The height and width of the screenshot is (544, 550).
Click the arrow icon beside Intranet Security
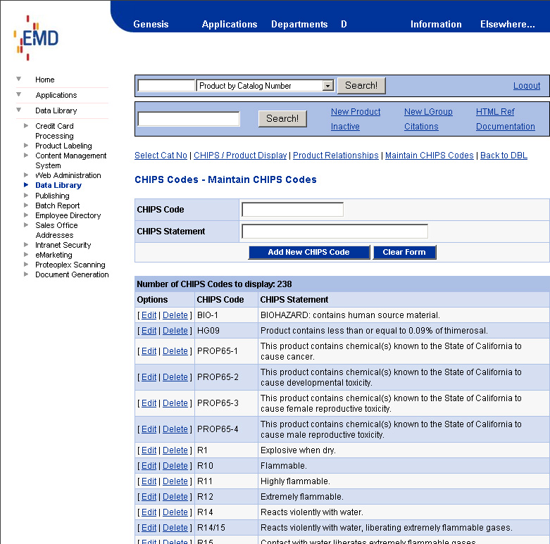point(26,245)
